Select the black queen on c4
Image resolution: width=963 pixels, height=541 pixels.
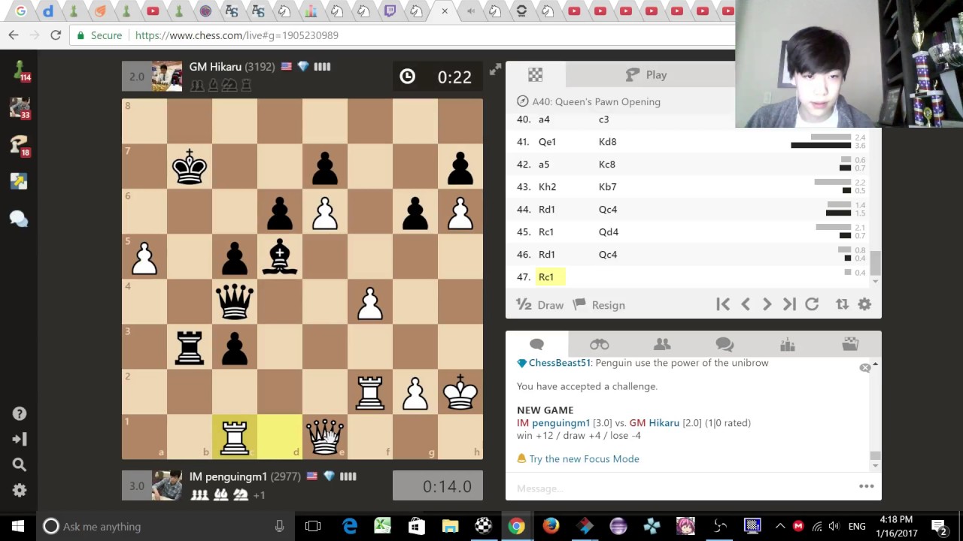(235, 301)
